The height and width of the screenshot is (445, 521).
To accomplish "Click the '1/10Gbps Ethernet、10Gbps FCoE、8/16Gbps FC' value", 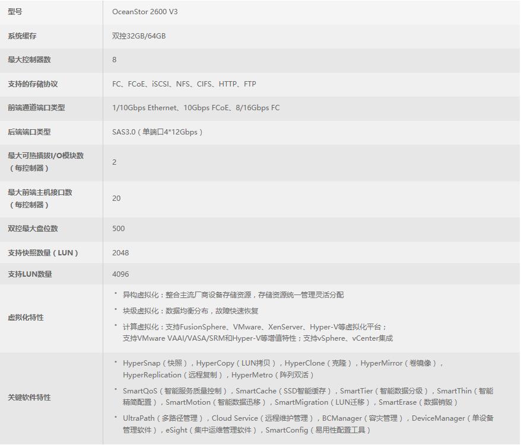I will 196,108.
